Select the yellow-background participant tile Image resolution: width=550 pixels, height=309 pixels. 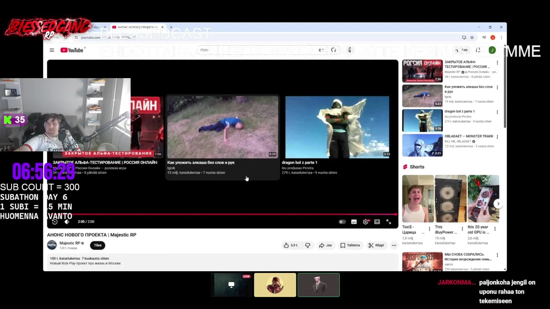pos(275,285)
